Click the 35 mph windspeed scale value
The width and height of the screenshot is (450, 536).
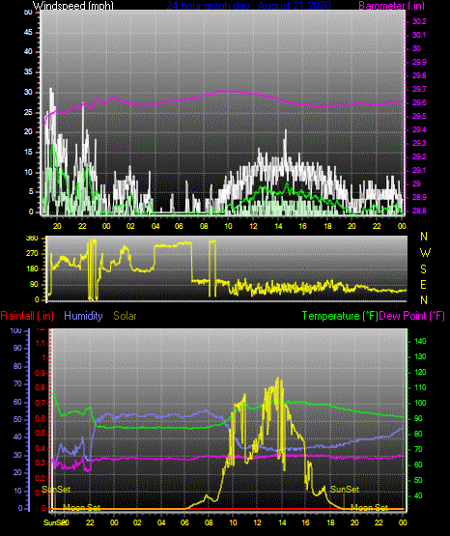[x=28, y=72]
